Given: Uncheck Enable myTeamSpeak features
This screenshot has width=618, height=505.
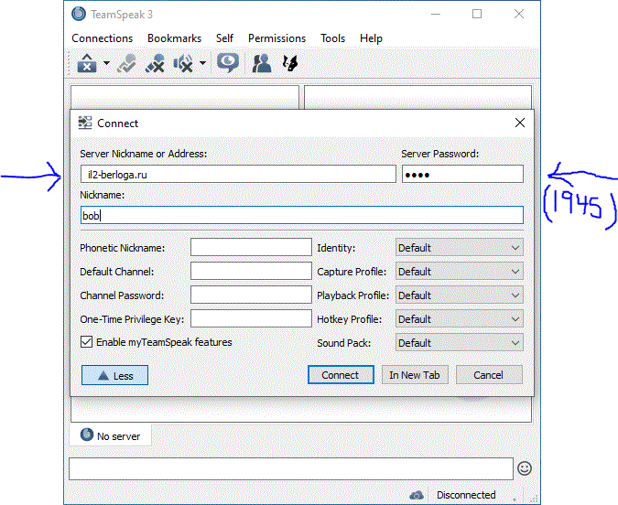Looking at the screenshot, I should coord(86,342).
